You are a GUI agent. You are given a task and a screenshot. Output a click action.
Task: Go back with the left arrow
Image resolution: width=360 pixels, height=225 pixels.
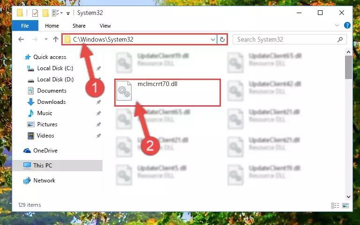(21, 39)
